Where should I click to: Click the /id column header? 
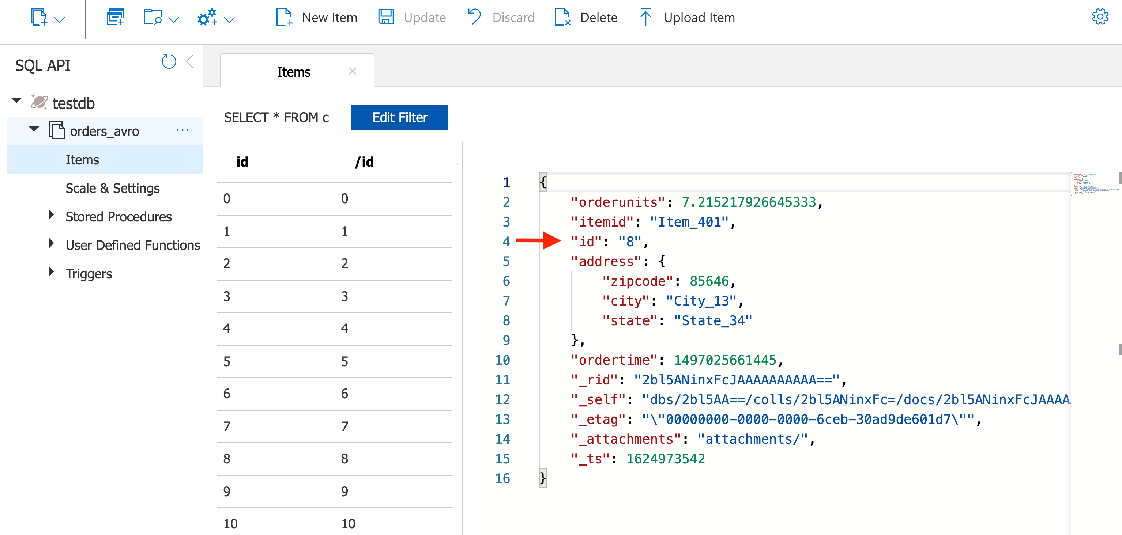click(x=365, y=162)
